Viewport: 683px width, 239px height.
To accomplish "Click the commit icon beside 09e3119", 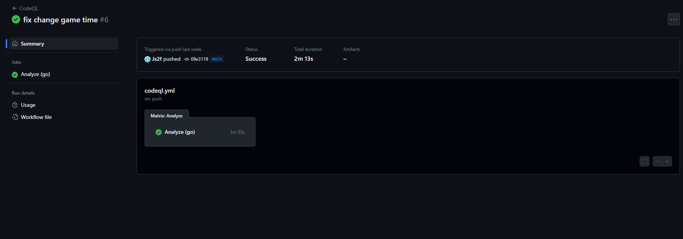I will click(187, 59).
